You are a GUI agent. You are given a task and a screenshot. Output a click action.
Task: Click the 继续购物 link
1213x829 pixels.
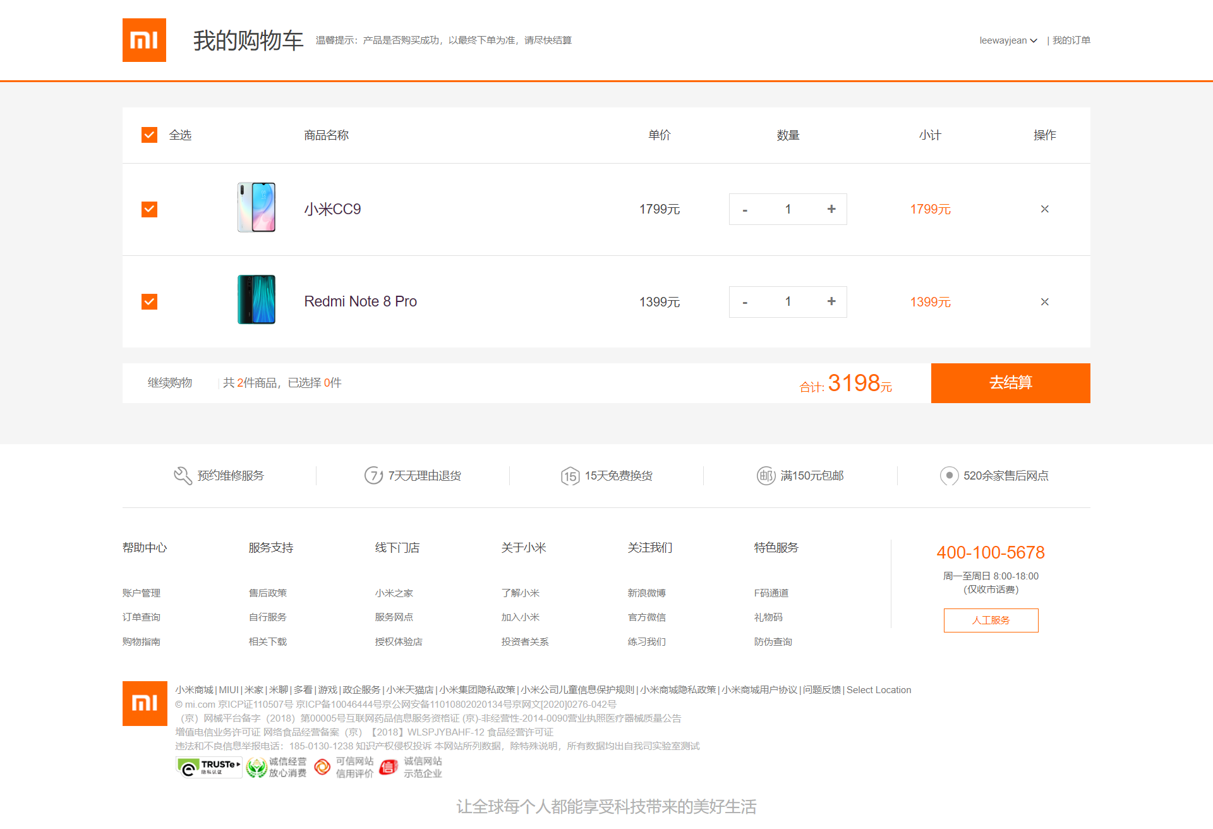pos(170,383)
